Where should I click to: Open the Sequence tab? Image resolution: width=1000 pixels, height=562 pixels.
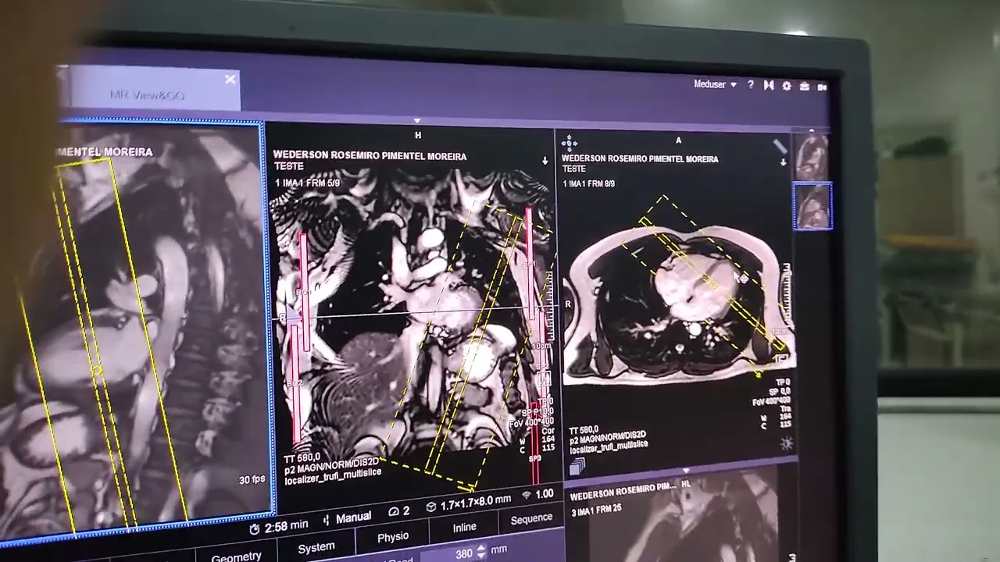(x=531, y=518)
